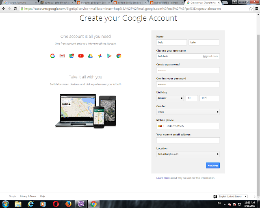Switch to the second browser tab
Image resolution: width=260 pixels, height=208 pixels.
pyautogui.click(x=57, y=3)
